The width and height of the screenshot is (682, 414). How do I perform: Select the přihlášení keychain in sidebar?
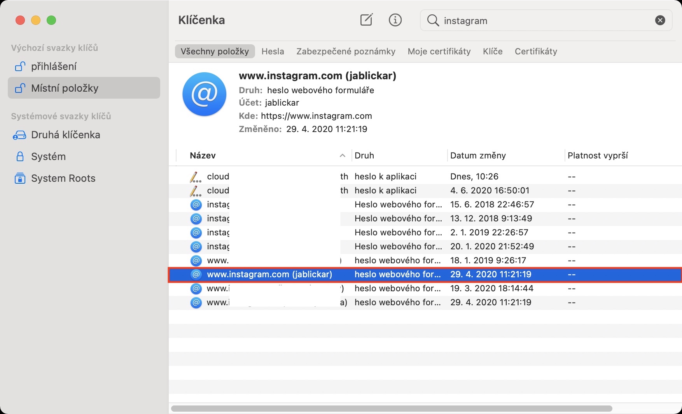click(54, 66)
